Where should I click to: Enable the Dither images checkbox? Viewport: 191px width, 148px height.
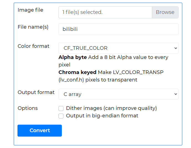(61, 108)
